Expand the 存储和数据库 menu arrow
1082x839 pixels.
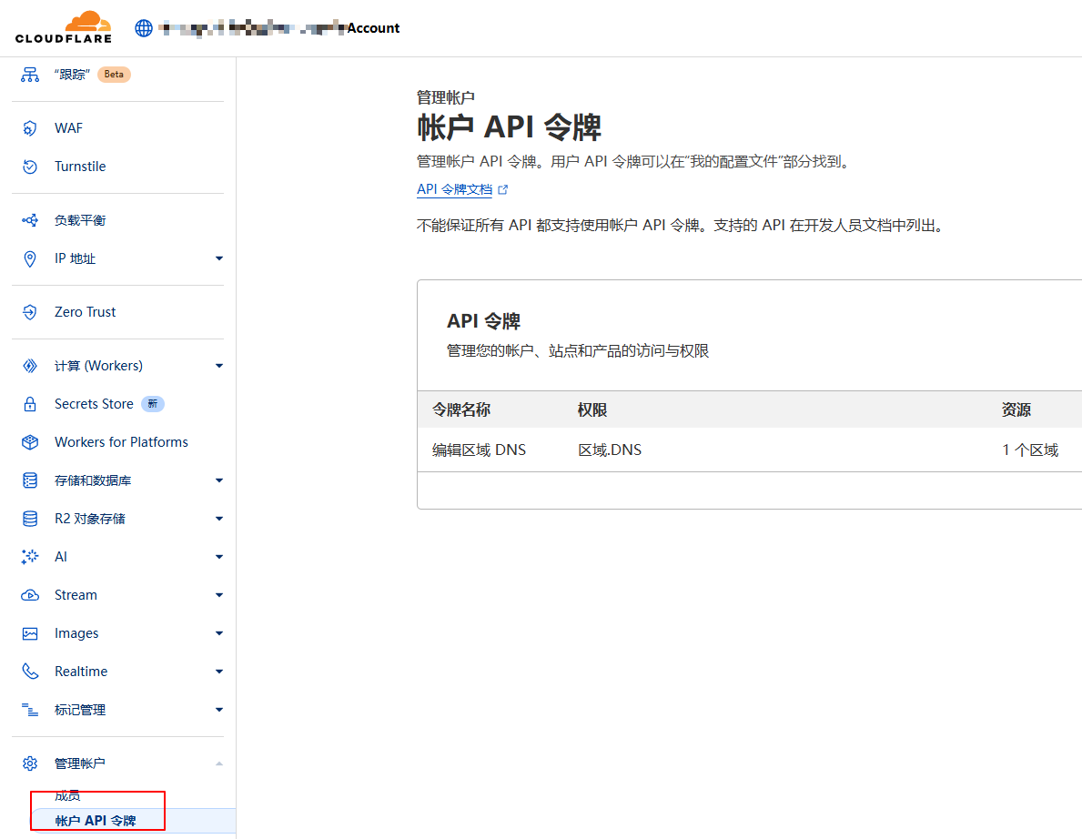[x=218, y=480]
